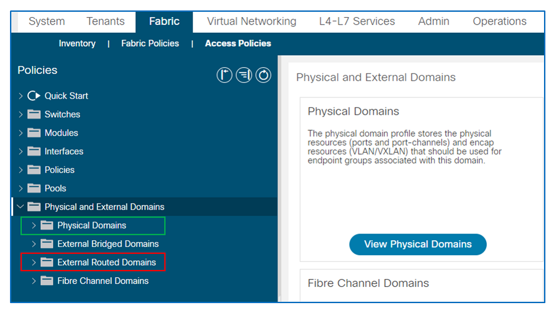
Task: Click the first circular icon in Policies header
Action: click(x=225, y=75)
